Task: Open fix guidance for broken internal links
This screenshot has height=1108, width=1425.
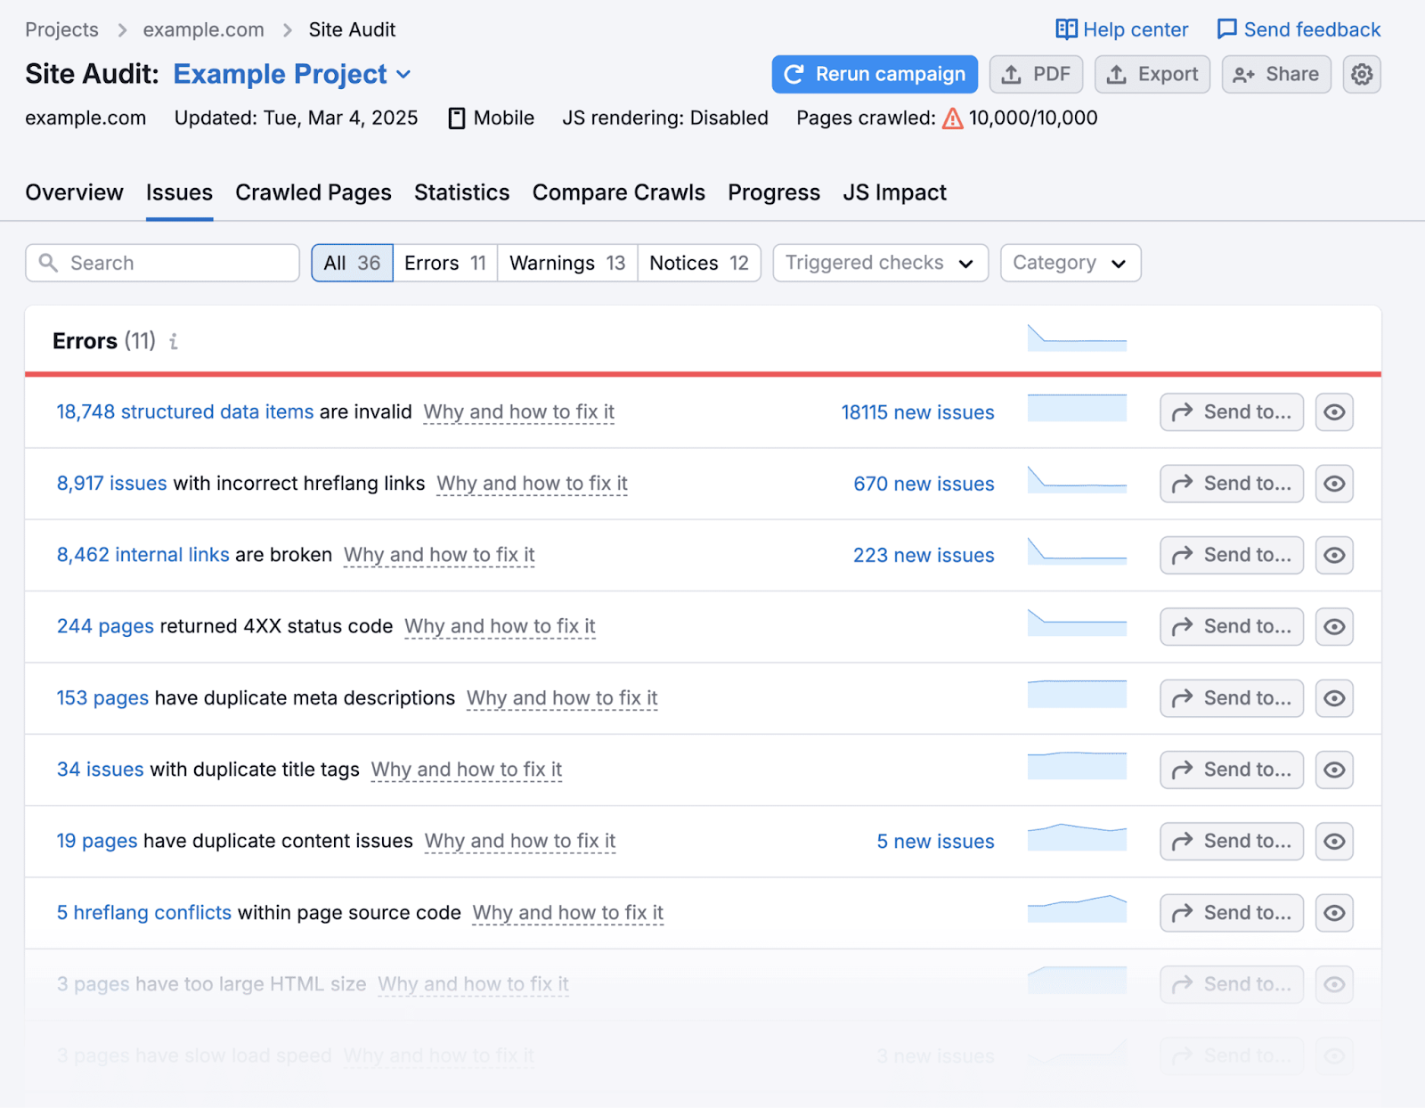Action: (x=439, y=555)
